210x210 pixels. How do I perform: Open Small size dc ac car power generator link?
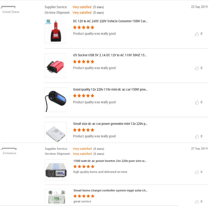pyautogui.click(x=110, y=124)
